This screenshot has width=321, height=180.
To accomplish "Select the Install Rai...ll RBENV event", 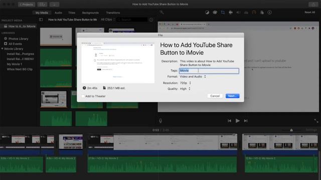I will point(20,59).
